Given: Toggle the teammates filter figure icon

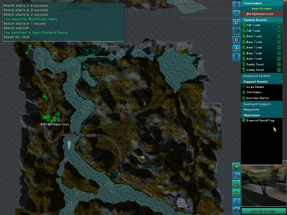Looking at the screenshot, I should 236,5.
